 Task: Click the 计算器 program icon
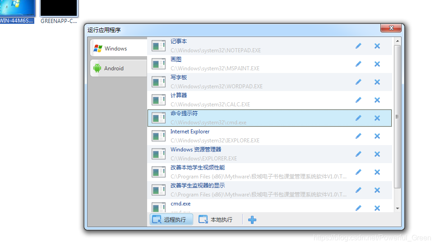158,100
